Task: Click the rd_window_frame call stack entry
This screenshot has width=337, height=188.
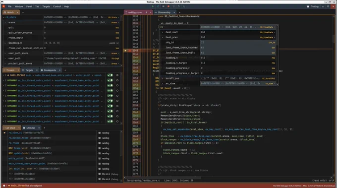Action: pos(30,138)
